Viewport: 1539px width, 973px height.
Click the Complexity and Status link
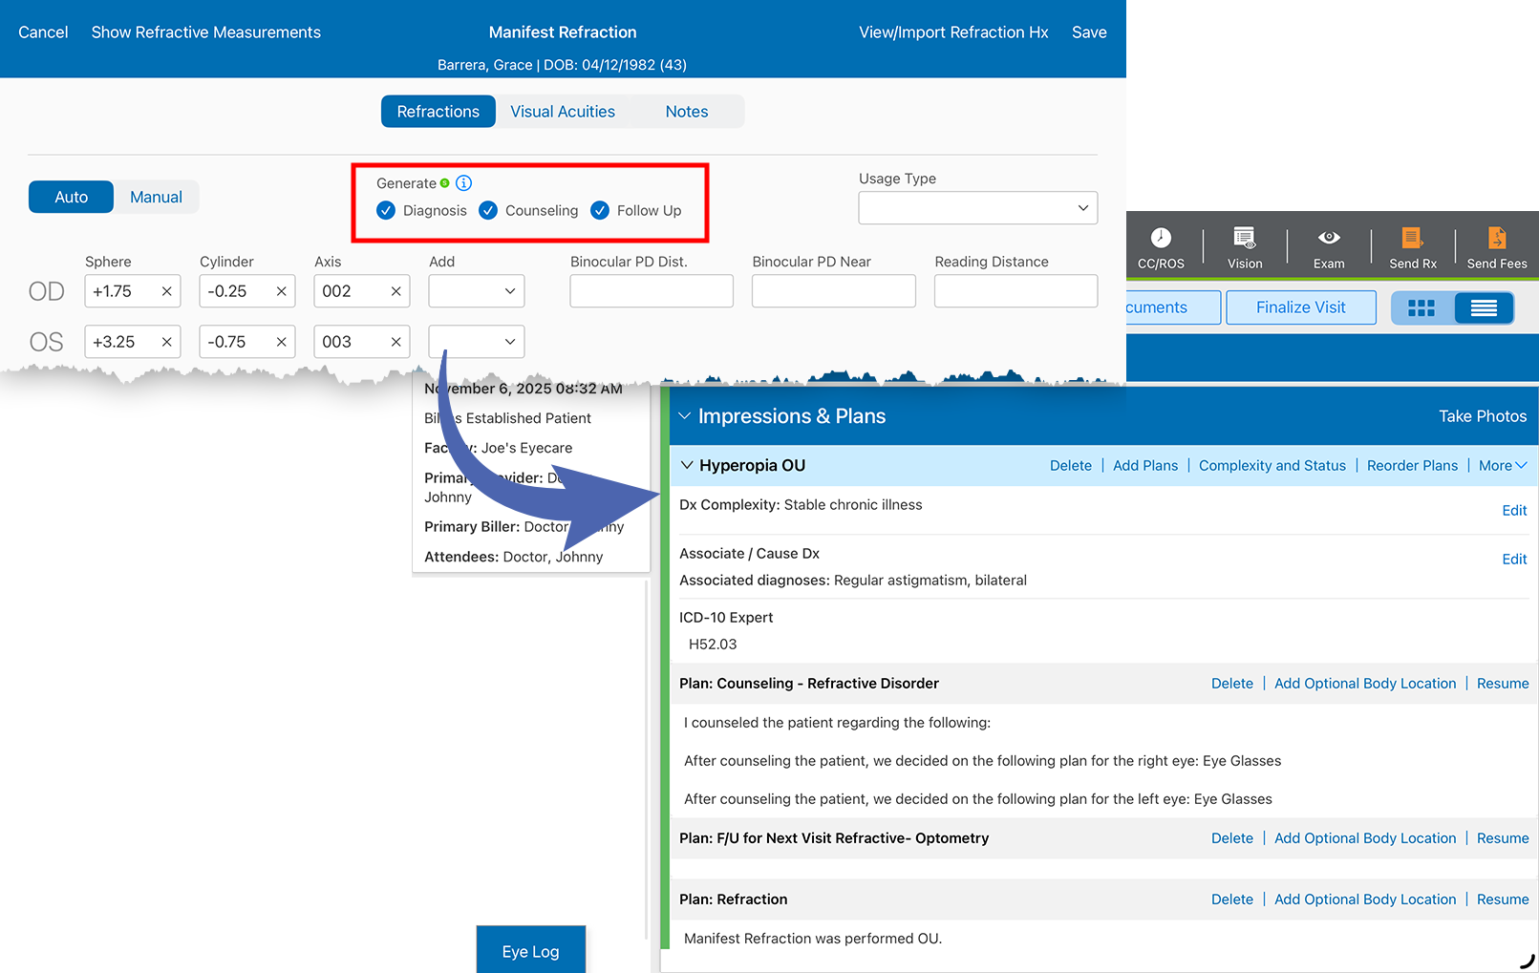pos(1272,466)
